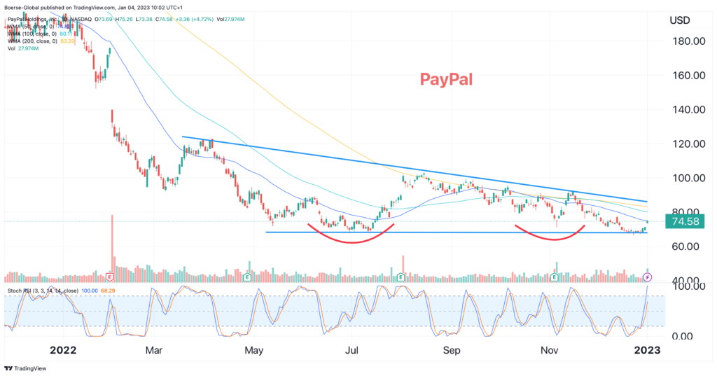
Task: Click the Mar label on time axis
Action: click(x=153, y=350)
